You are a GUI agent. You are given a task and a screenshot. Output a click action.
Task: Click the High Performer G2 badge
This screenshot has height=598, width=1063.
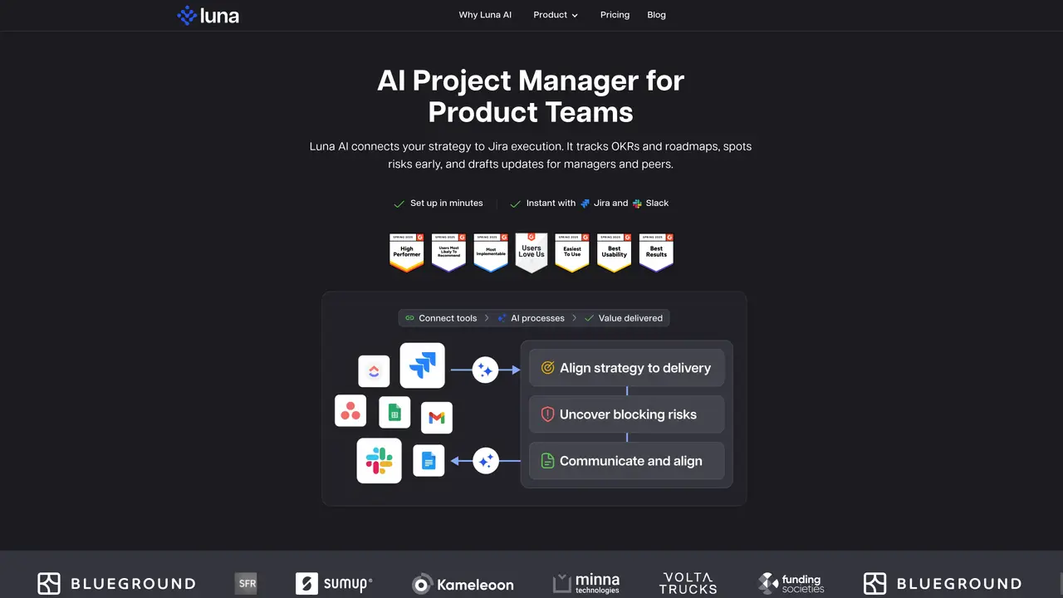coord(407,252)
